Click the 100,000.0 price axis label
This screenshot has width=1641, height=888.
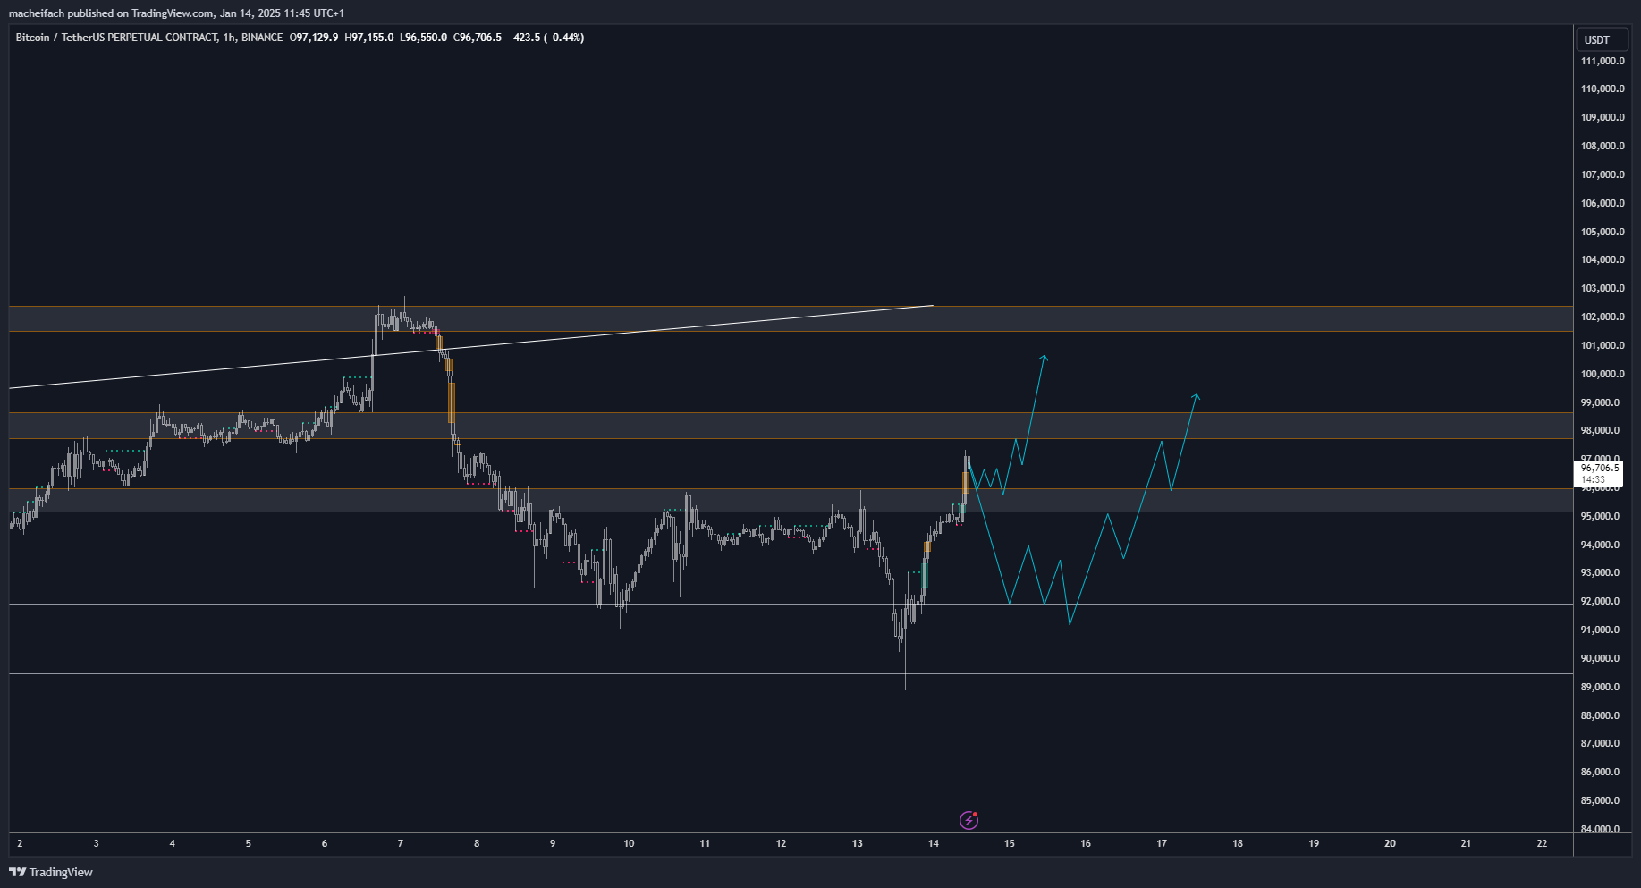pos(1602,374)
